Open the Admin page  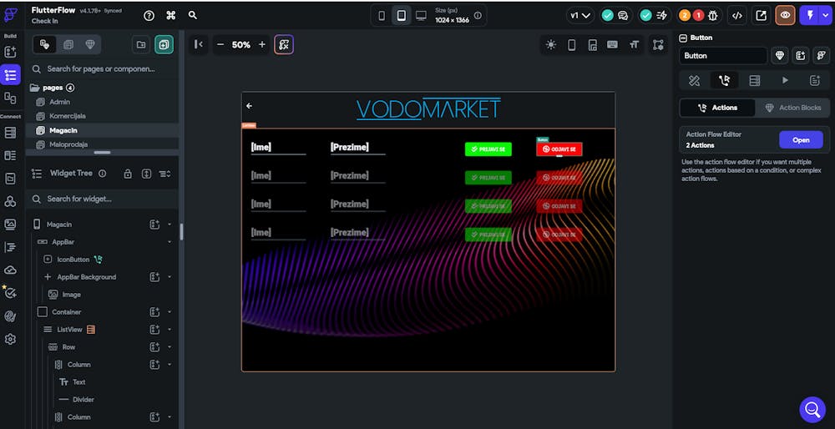point(59,102)
